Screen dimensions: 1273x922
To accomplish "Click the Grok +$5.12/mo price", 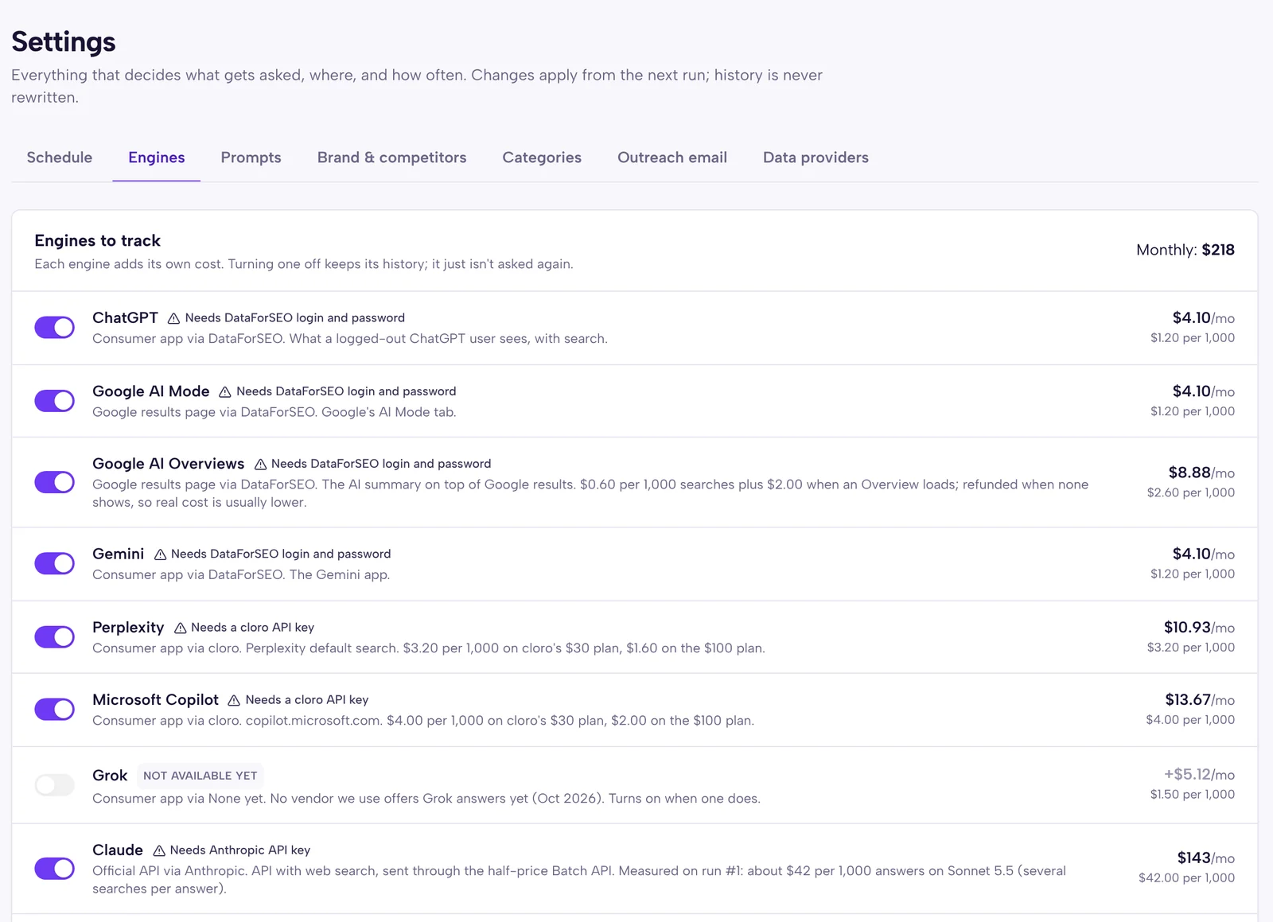I will tap(1199, 774).
